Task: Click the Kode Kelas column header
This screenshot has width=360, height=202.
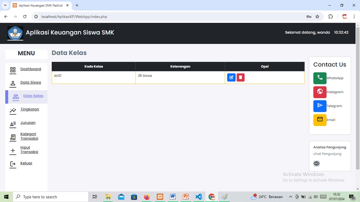Action: [x=93, y=66]
